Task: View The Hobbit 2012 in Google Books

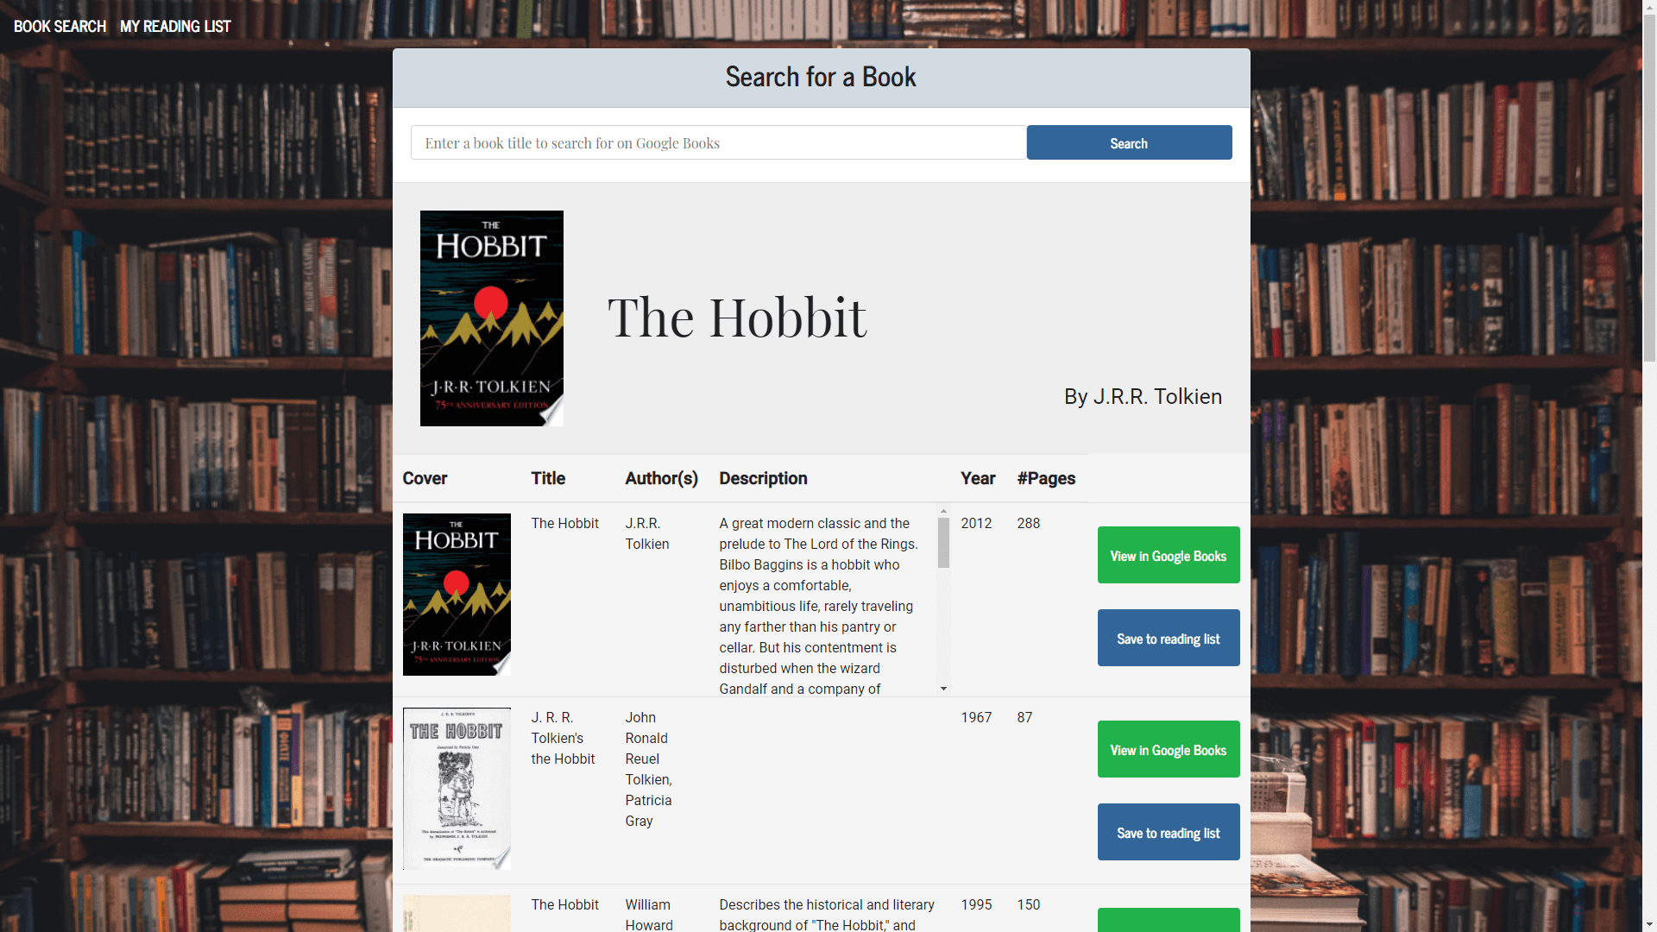Action: click(x=1168, y=556)
